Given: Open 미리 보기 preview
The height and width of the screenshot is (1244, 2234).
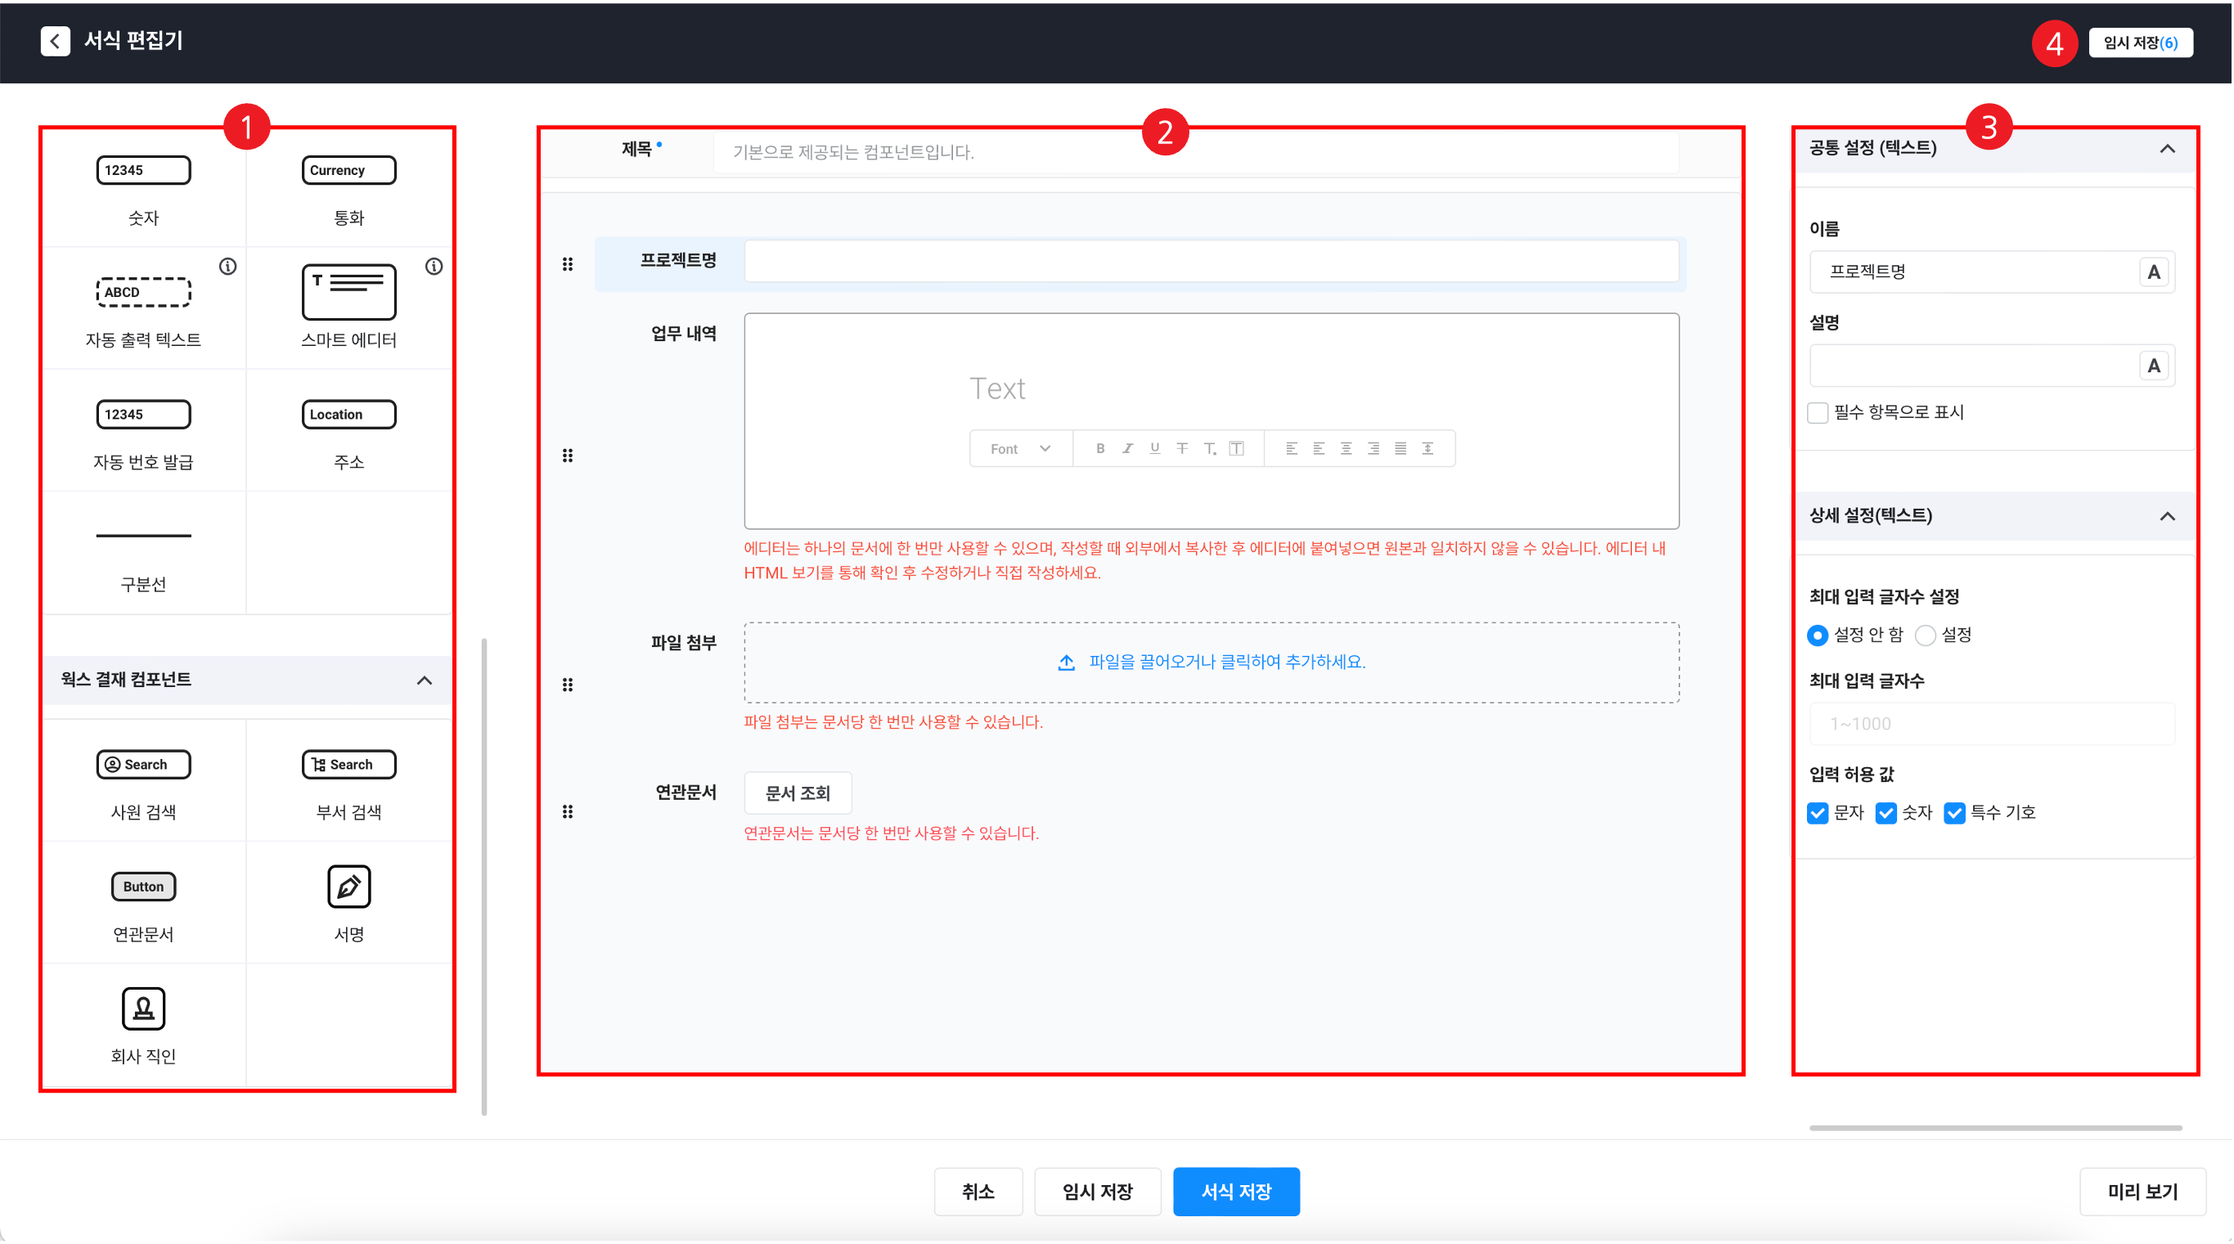Looking at the screenshot, I should point(2142,1191).
